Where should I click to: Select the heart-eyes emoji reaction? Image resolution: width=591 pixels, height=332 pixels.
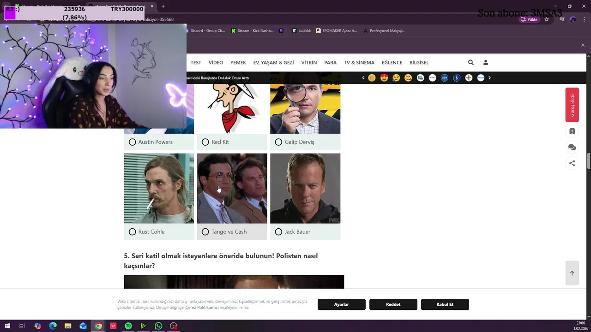[384, 78]
